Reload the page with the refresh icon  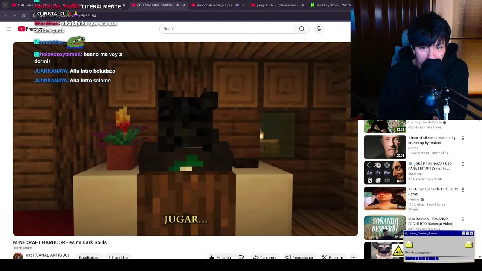[23, 16]
